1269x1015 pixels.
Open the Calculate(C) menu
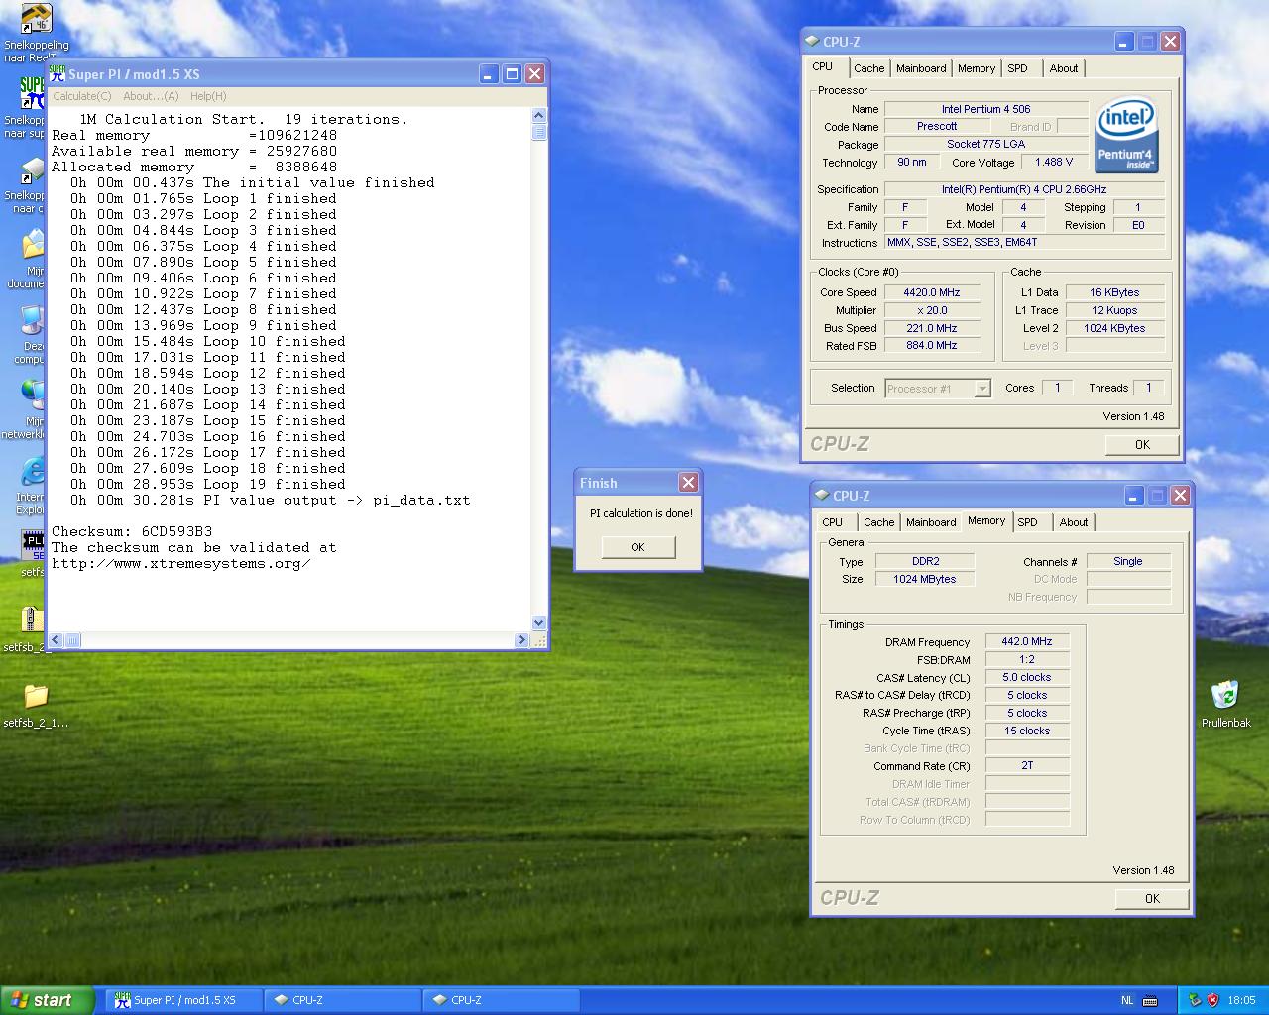pyautogui.click(x=81, y=96)
